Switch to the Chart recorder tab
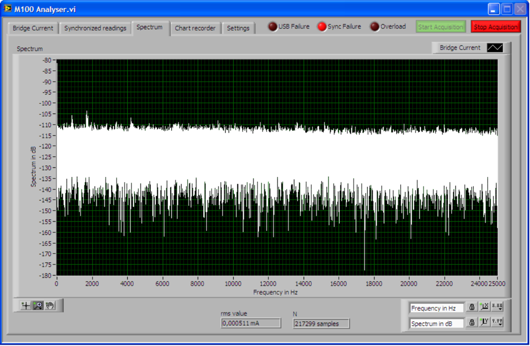The image size is (530, 346). coord(196,29)
